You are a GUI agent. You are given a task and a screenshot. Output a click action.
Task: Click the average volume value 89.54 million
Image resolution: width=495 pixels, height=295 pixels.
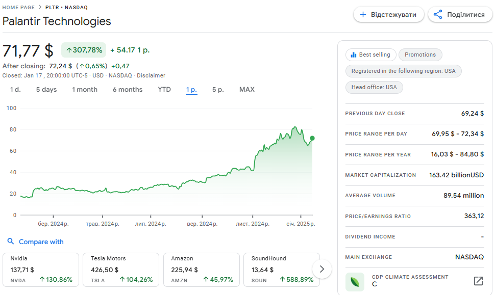coord(464,196)
